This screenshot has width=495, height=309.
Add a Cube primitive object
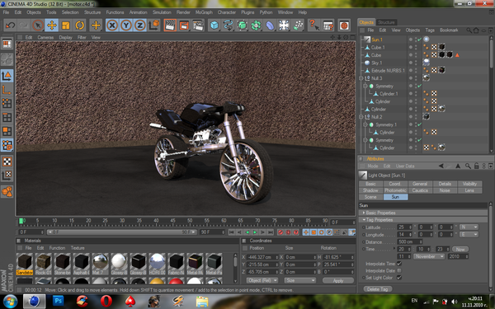[x=214, y=26]
